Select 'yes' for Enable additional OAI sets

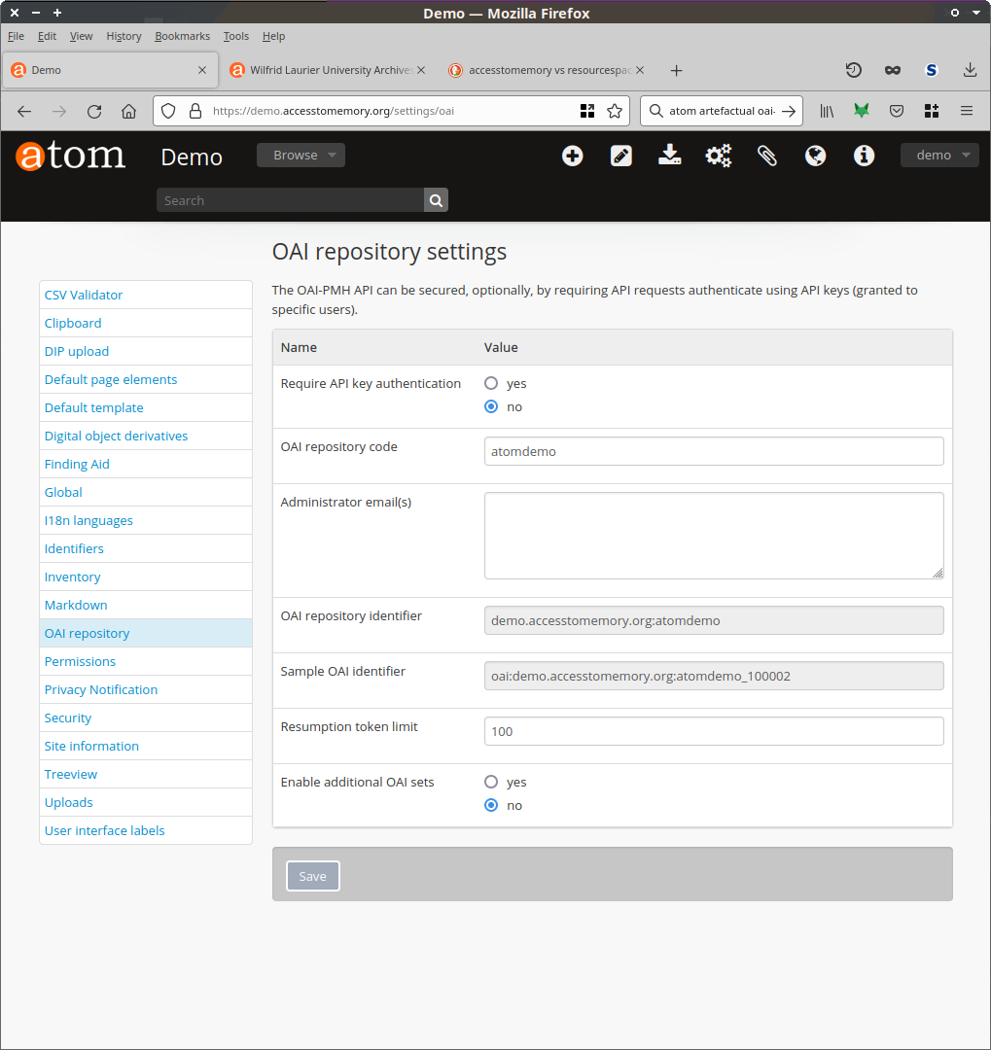[491, 782]
